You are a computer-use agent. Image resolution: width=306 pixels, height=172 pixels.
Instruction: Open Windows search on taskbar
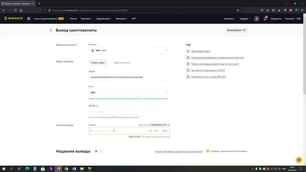pyautogui.click(x=11, y=169)
